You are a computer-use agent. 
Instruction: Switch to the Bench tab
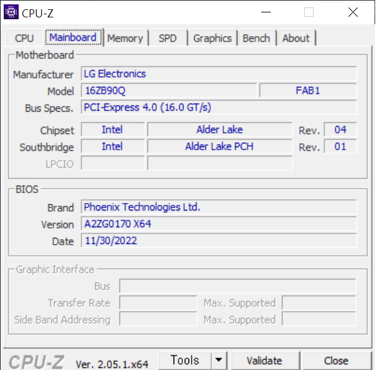coord(256,38)
